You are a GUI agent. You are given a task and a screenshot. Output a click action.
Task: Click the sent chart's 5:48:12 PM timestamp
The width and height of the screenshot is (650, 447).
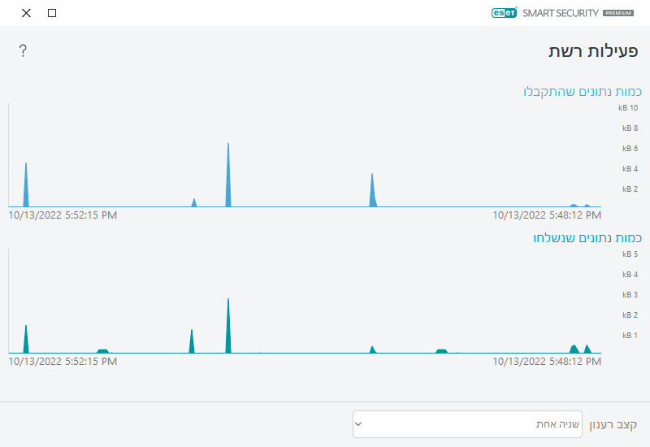(547, 361)
